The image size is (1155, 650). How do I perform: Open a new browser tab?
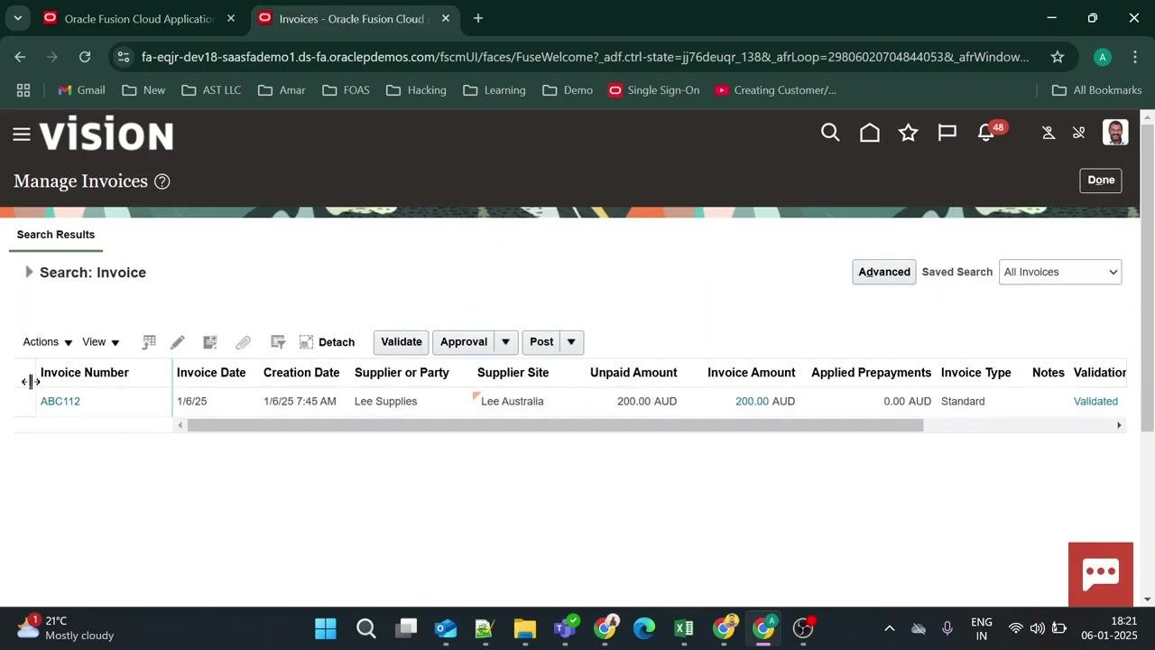[x=478, y=18]
